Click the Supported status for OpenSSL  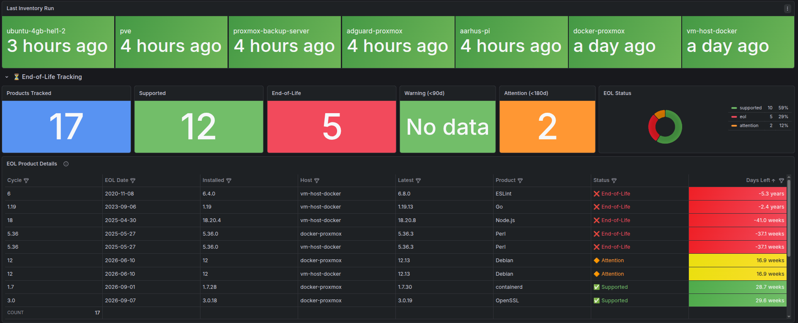point(611,301)
